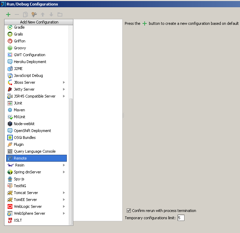Select Jetty Server label
The image size is (240, 233).
coord(24,89)
